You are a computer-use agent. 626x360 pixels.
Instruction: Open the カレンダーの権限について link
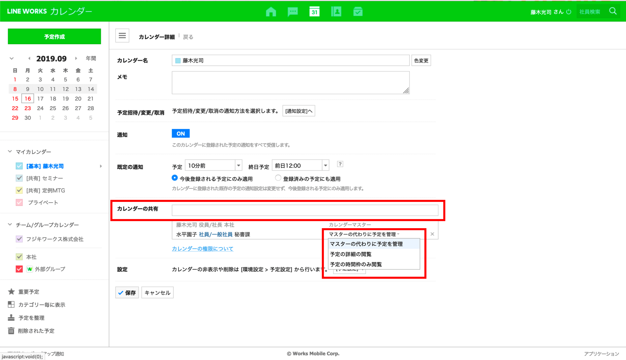[x=202, y=249]
